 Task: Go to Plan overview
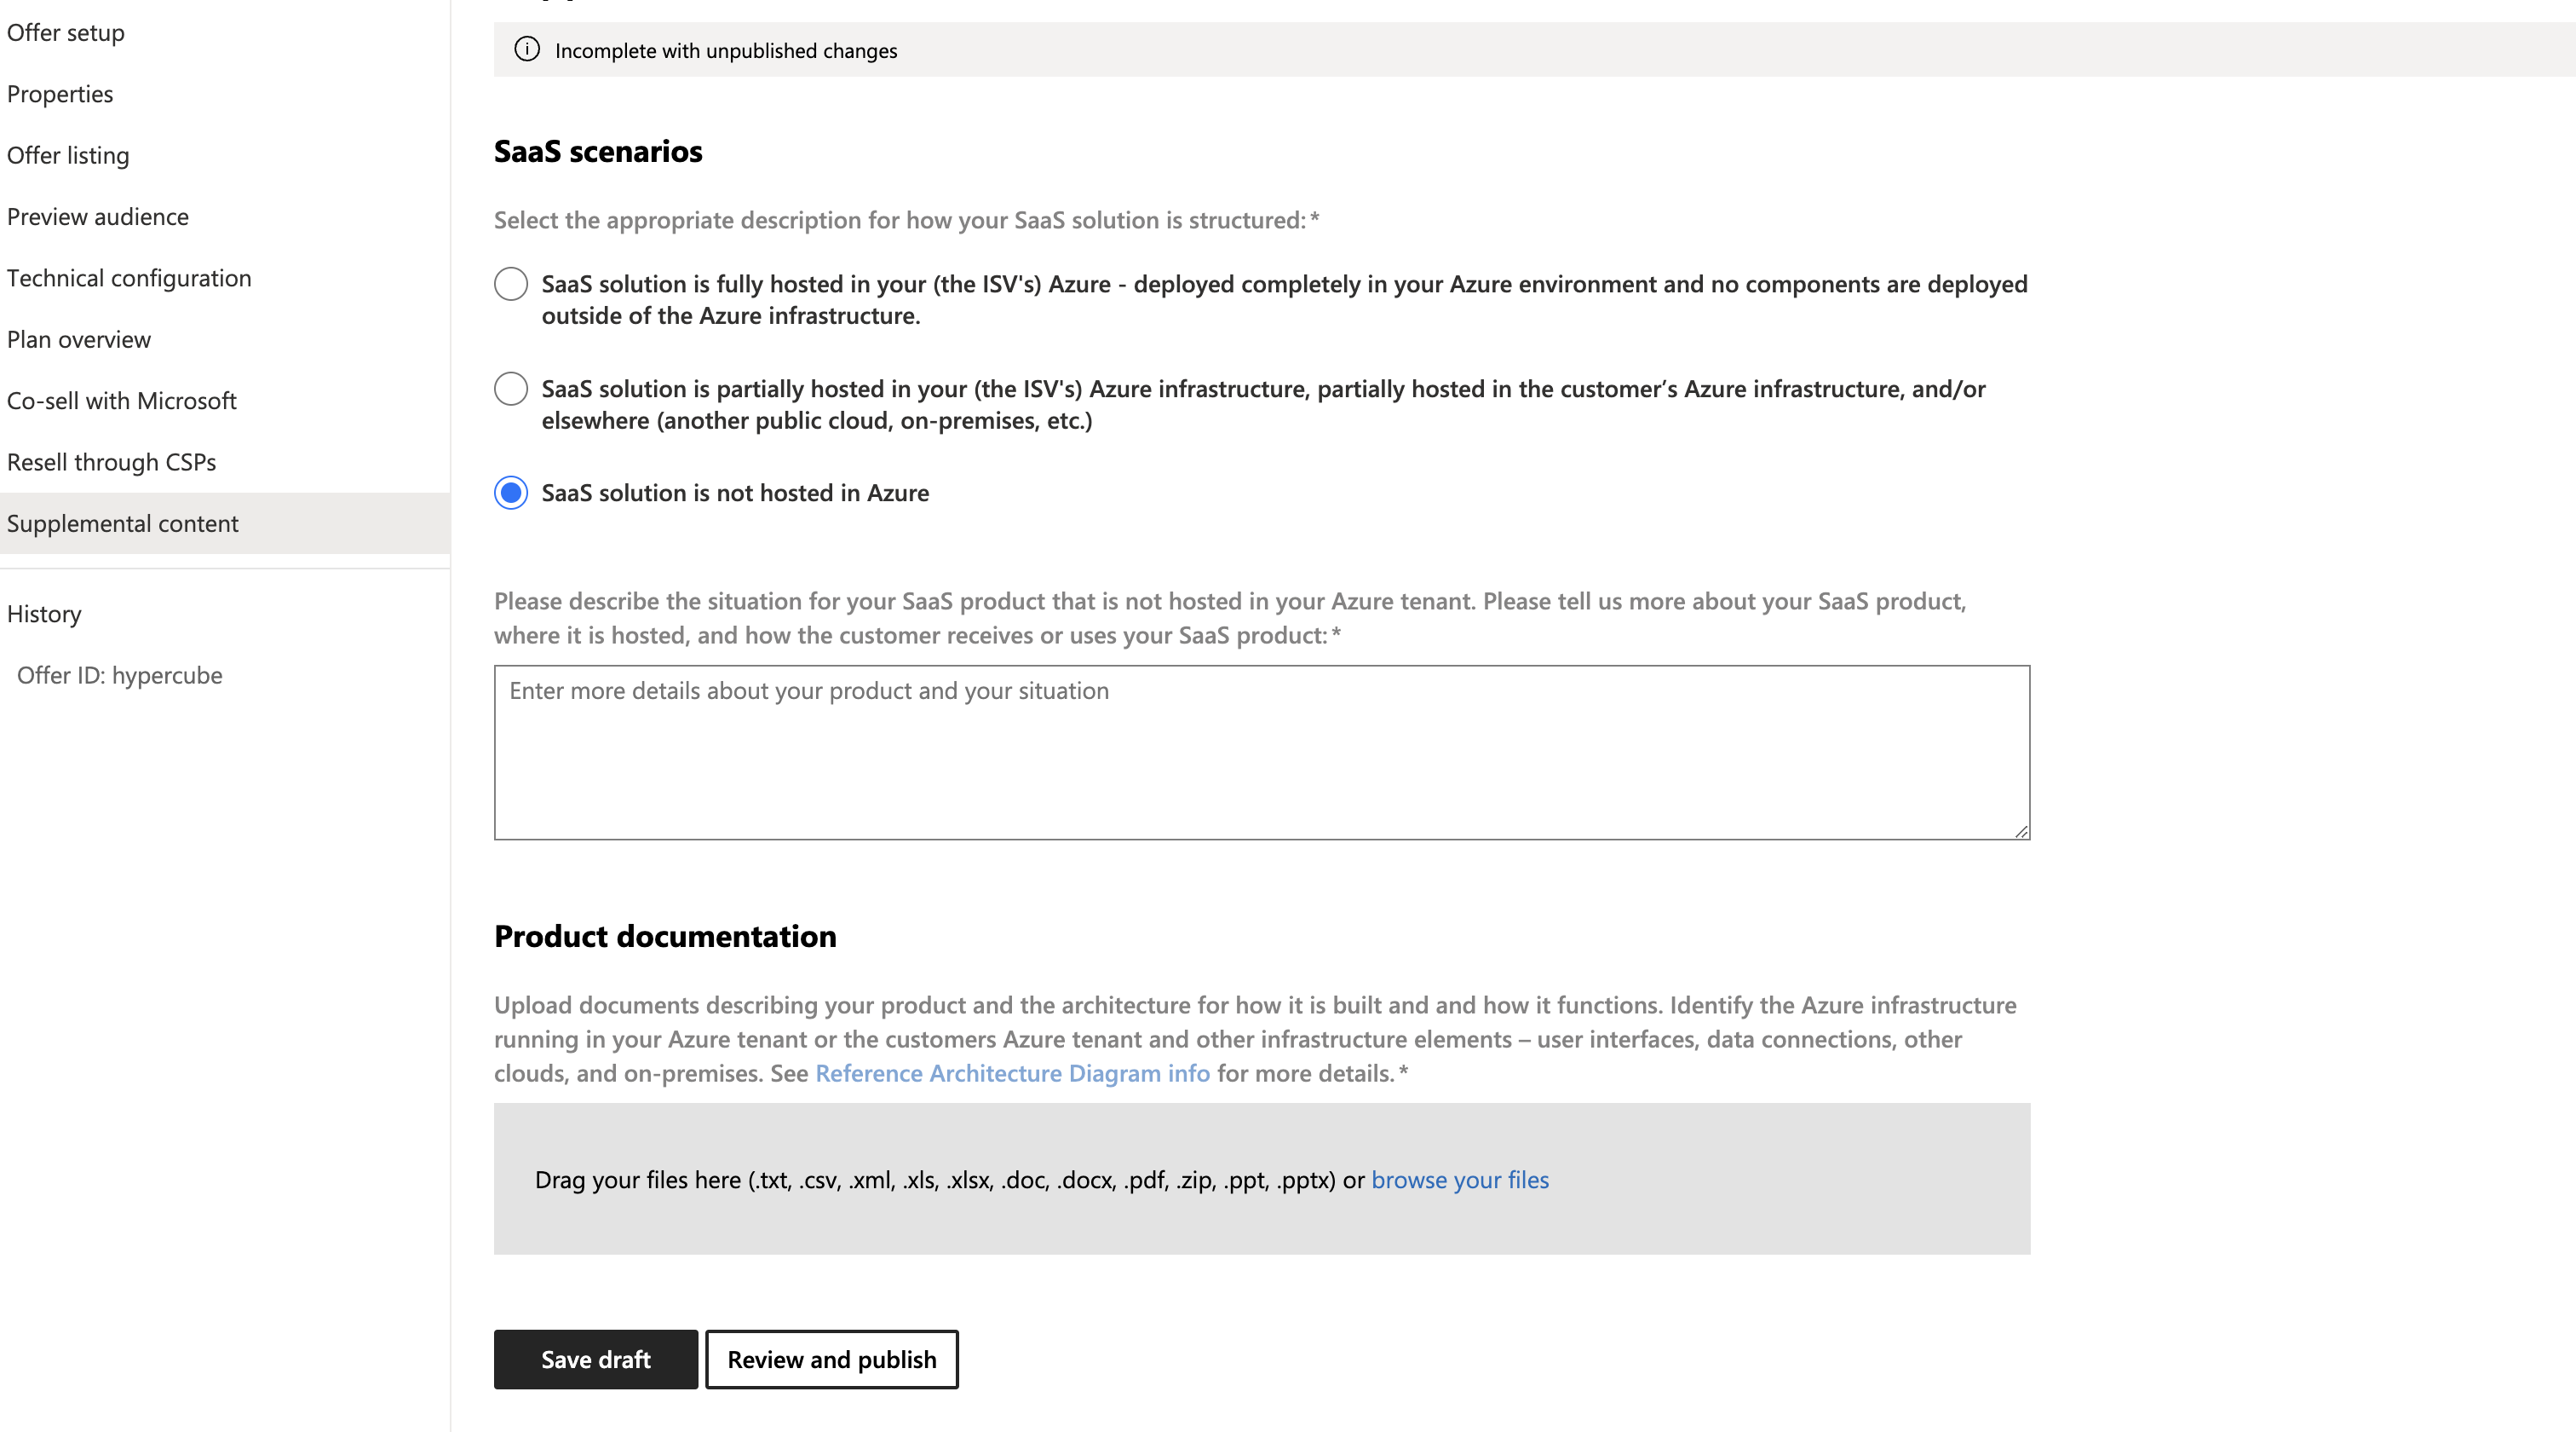click(x=79, y=339)
